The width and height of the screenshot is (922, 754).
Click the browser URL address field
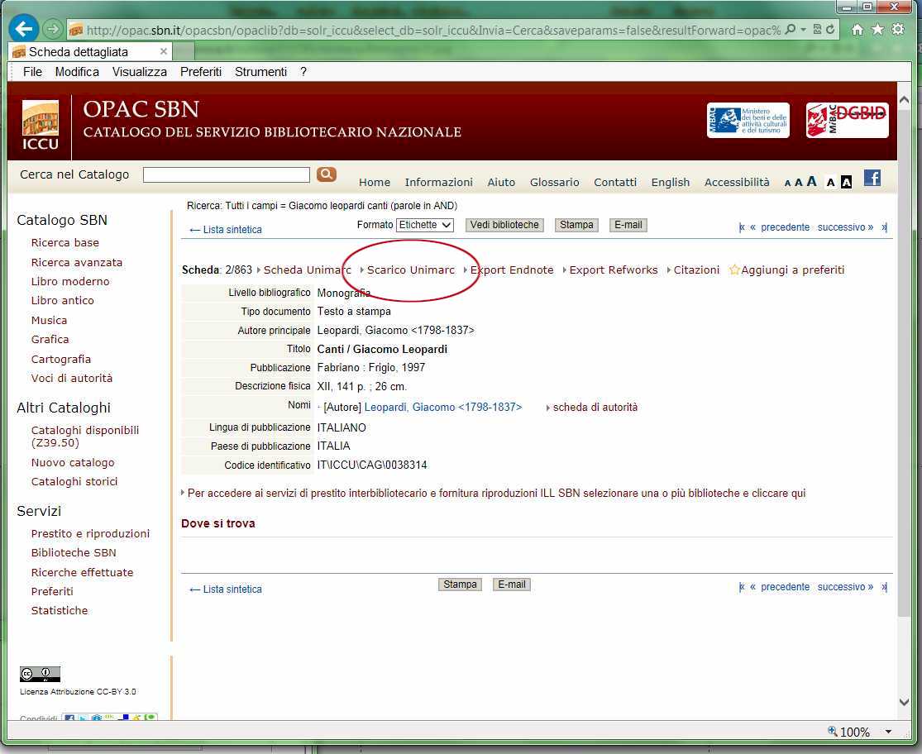point(433,30)
